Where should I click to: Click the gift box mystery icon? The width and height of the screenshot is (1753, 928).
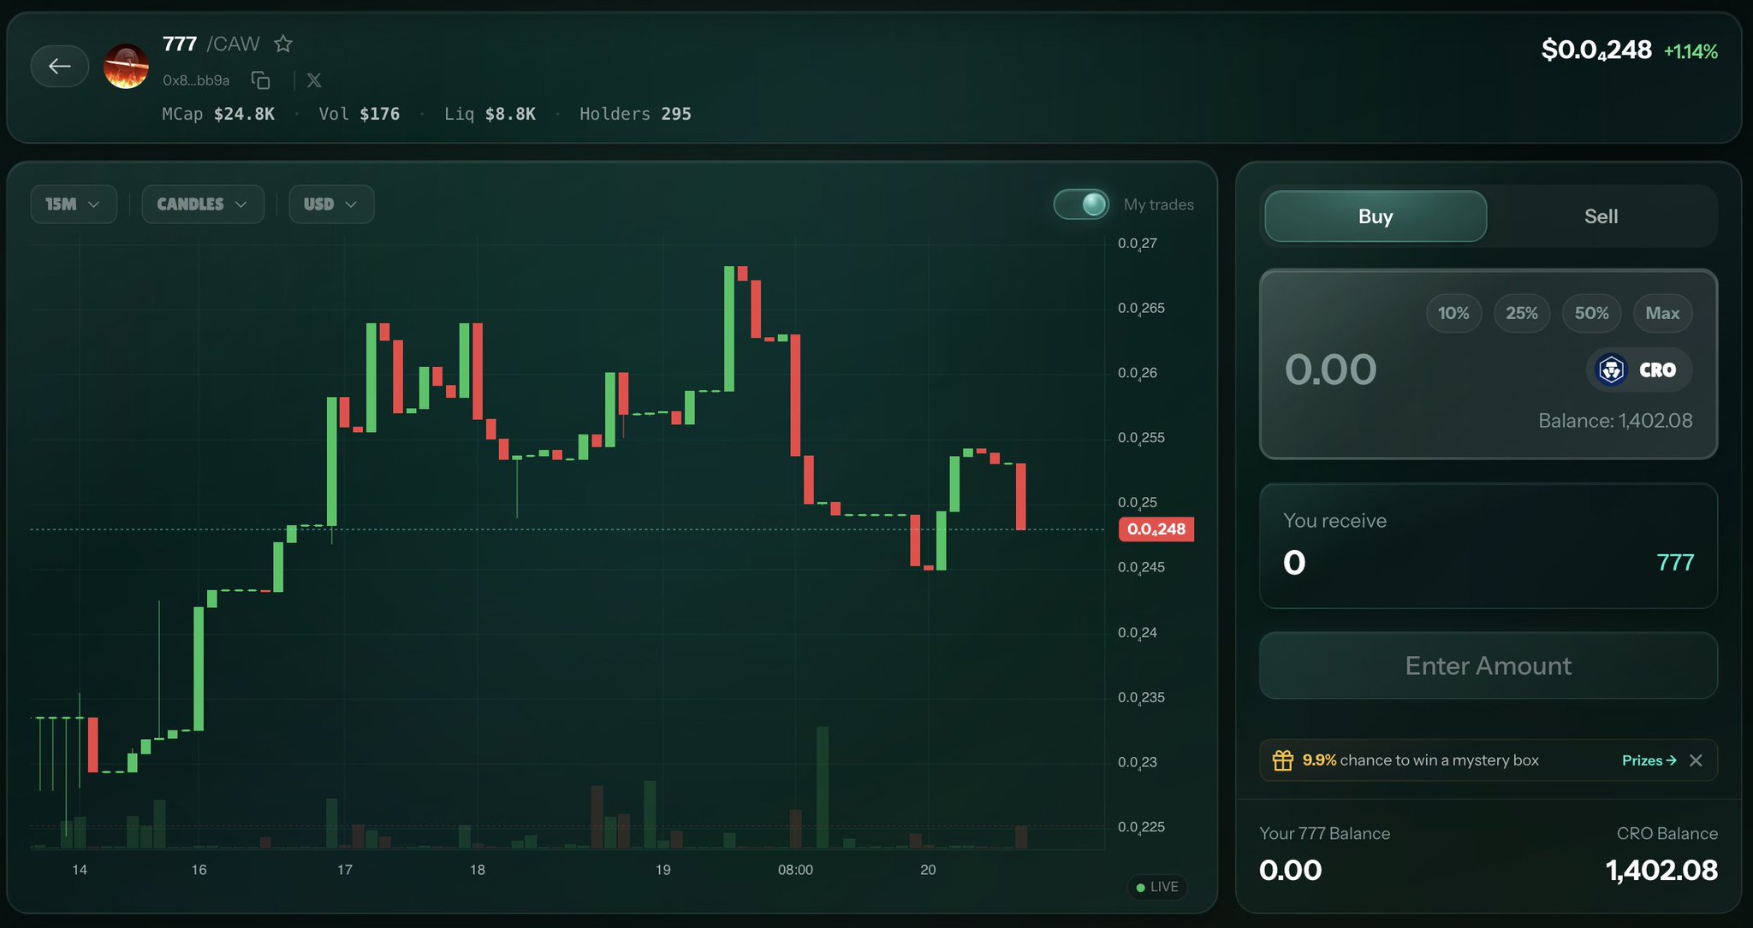click(x=1282, y=760)
